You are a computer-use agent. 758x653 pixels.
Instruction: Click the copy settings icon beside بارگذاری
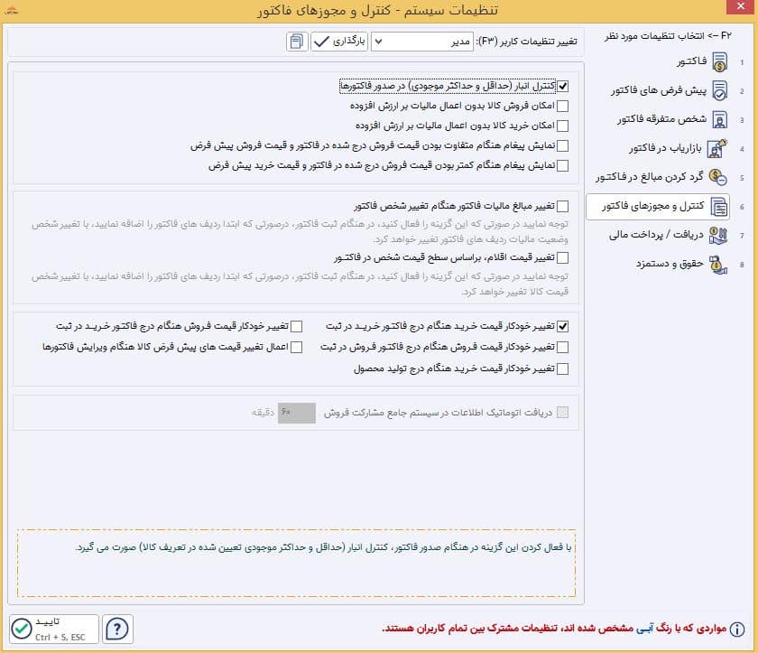coord(297,42)
